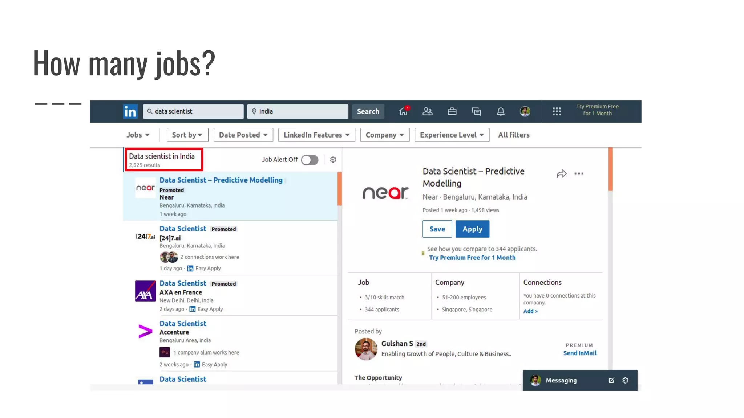
Task: Click the Search button
Action: (368, 111)
